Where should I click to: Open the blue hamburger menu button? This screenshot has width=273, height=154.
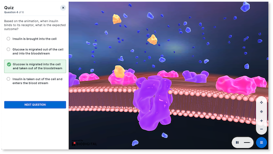pos(261,143)
